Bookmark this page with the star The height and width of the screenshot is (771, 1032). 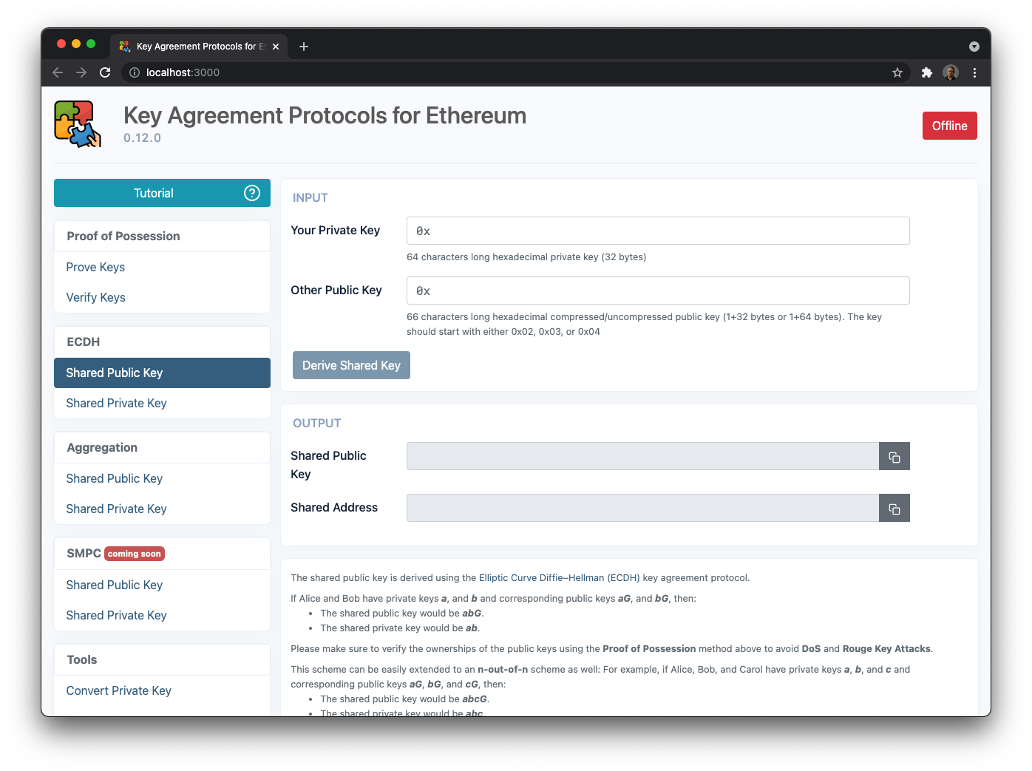[897, 72]
